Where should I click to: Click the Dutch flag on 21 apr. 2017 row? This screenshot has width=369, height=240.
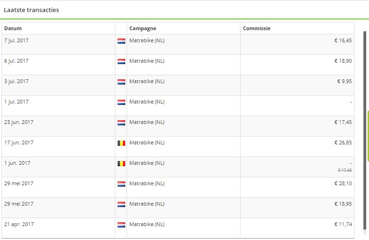pyautogui.click(x=121, y=225)
